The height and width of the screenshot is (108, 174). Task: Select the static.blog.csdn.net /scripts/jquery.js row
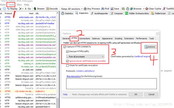point(28,27)
